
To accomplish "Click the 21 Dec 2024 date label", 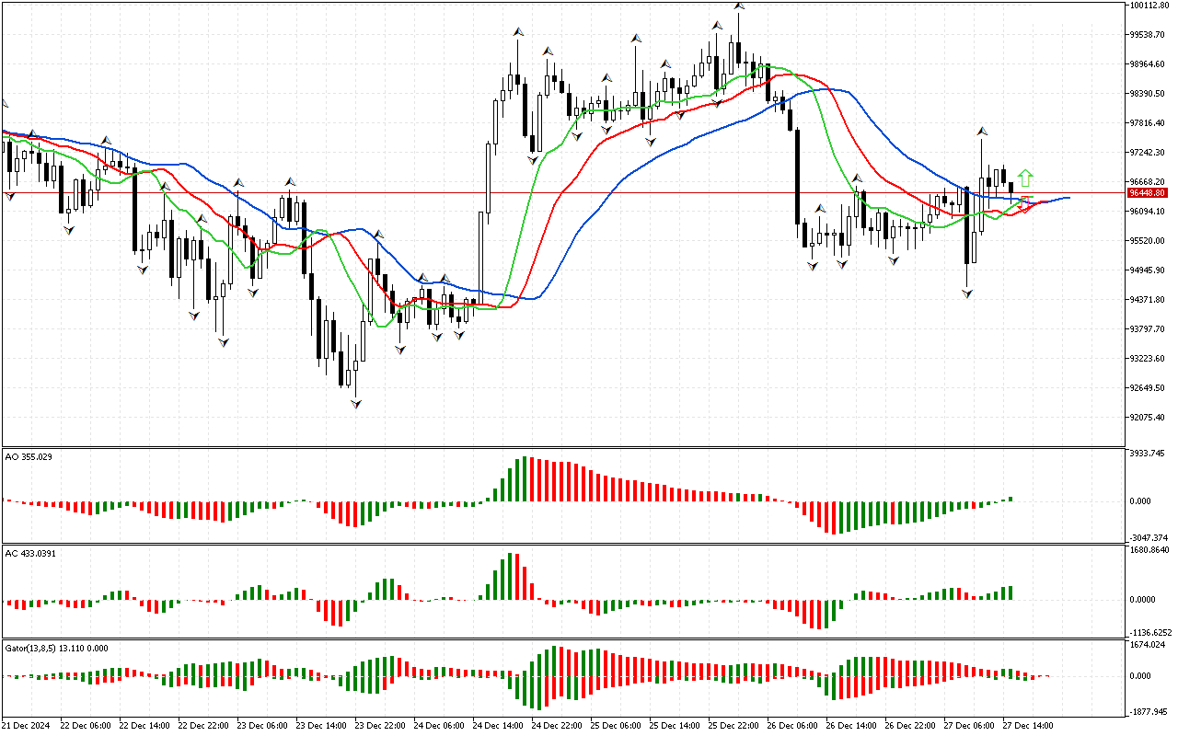I will 27,726.
